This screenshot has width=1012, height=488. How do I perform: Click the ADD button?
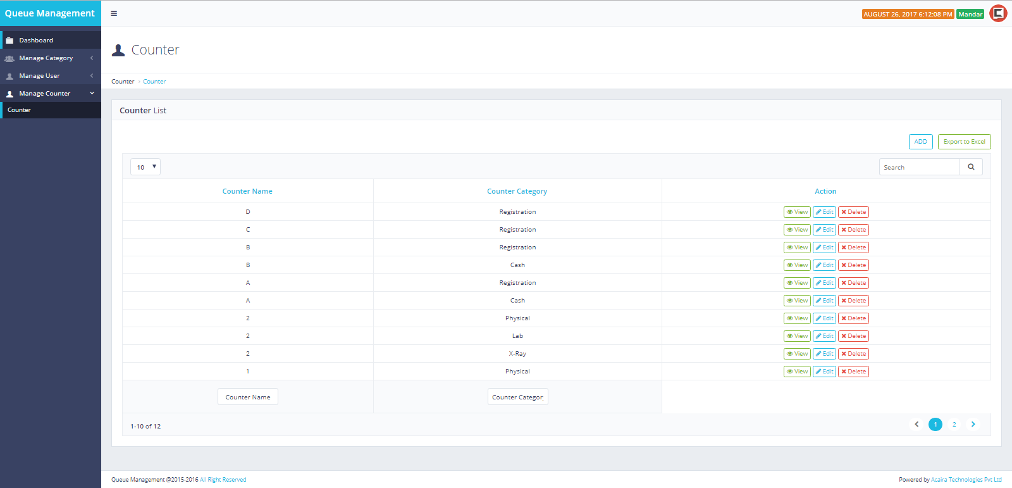point(920,142)
